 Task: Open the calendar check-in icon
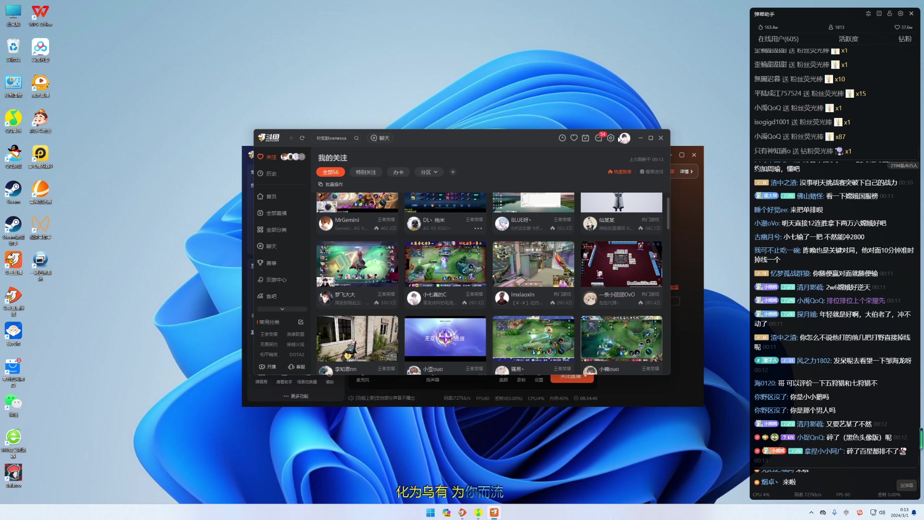click(x=585, y=138)
